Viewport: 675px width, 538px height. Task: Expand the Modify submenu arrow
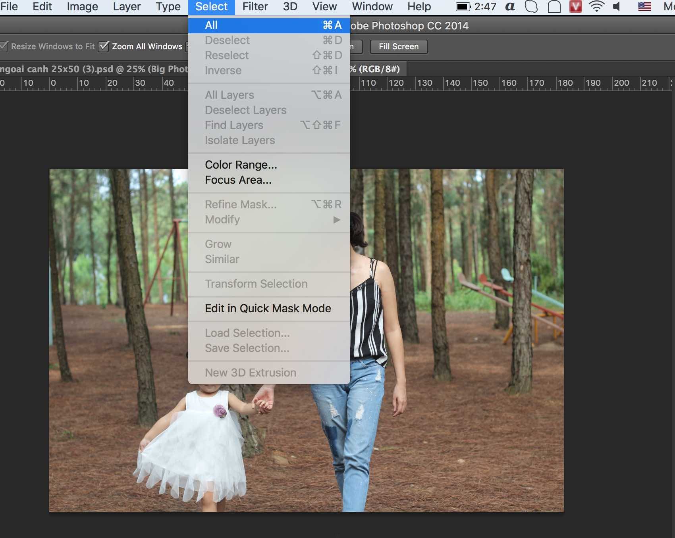[x=337, y=219]
